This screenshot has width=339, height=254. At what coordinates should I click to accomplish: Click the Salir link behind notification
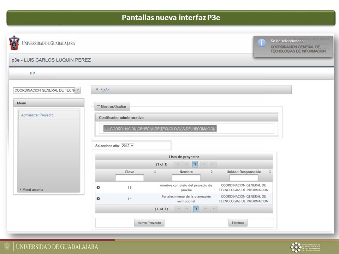pyautogui.click(x=326, y=49)
